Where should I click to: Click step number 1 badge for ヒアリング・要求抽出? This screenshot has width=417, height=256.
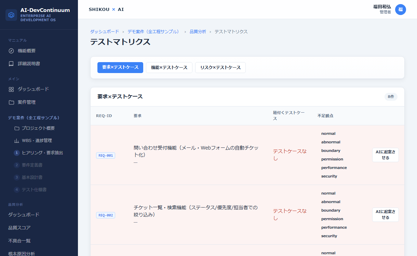(x=16, y=153)
